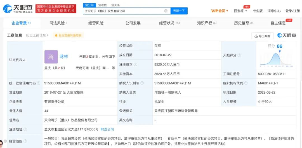Viewport: 302px width, 148px height.
Task: Open VIP会员 dropdown
Action: 220,11
